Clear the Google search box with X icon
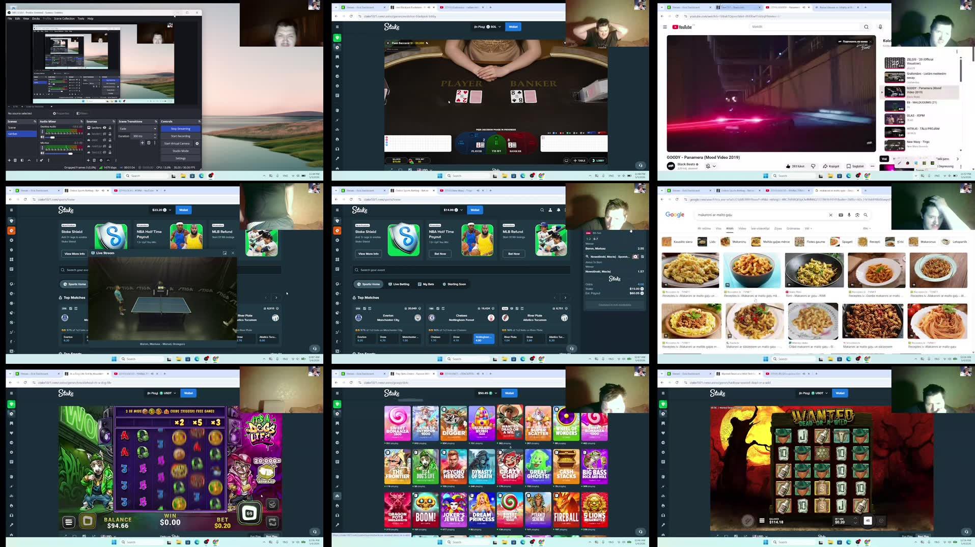Screen dimensions: 975x547 pos(831,215)
